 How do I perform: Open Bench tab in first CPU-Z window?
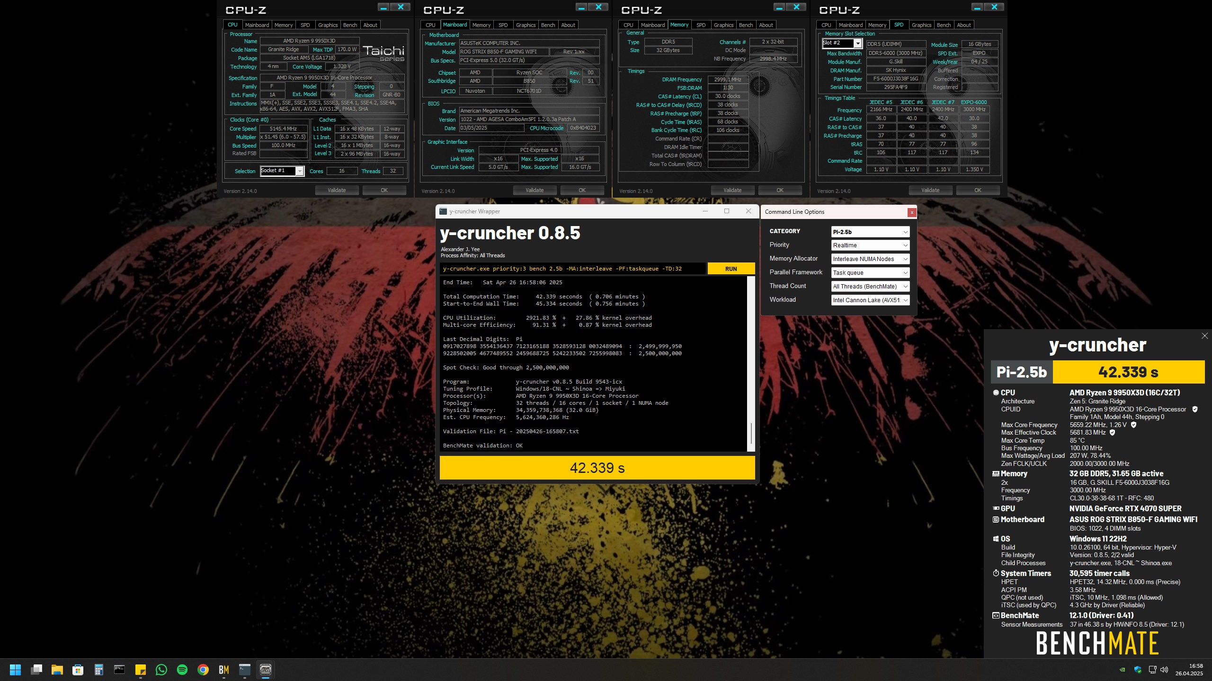350,25
